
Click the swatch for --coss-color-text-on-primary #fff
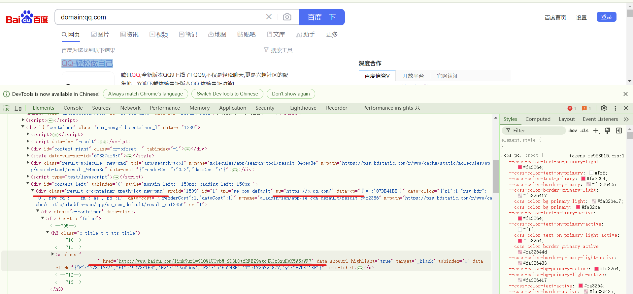click(x=591, y=173)
